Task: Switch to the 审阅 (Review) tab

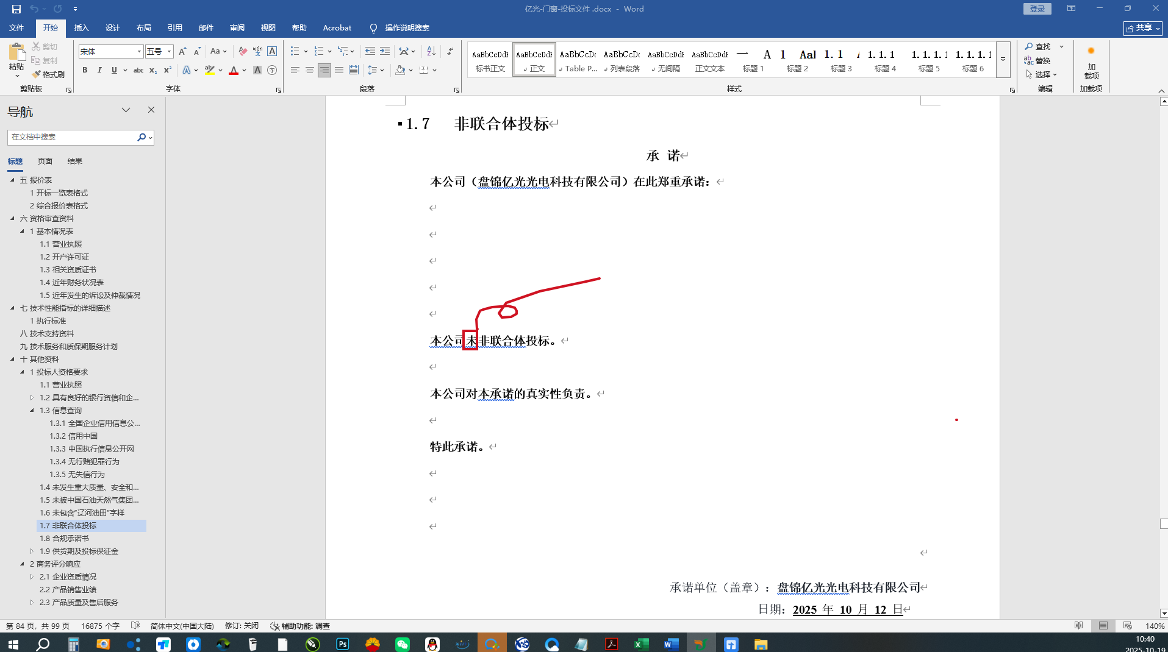Action: point(237,28)
